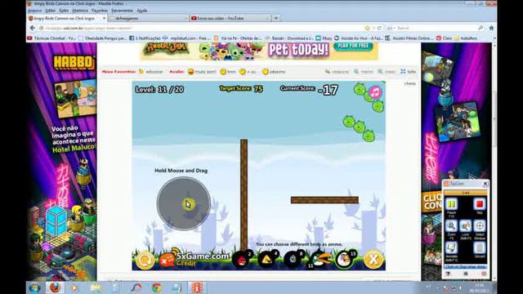The height and width of the screenshot is (294, 523).
Task: Click Annotate icon in TipCam window
Action: 451,248
